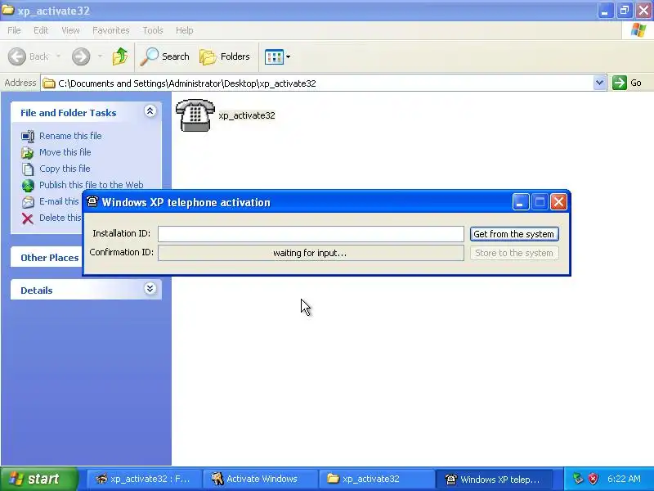The height and width of the screenshot is (491, 654).
Task: Open the Forward history dropdown arrow
Action: click(x=100, y=56)
